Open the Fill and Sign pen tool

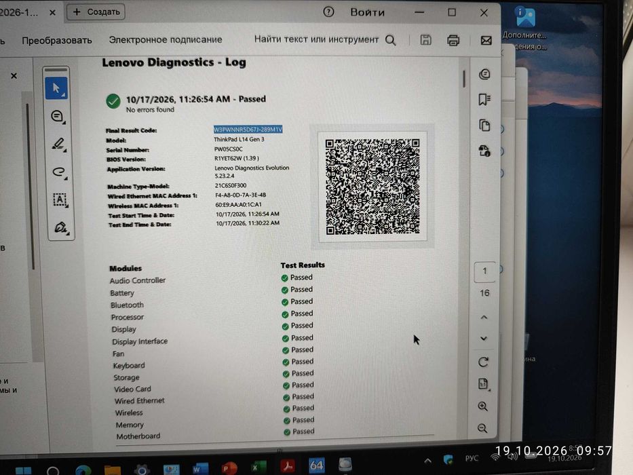tap(61, 227)
